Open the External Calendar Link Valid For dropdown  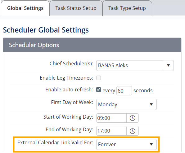click(x=126, y=144)
